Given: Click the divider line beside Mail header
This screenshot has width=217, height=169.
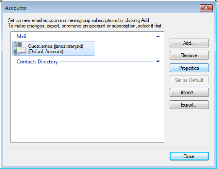Looking at the screenshot, I should click(x=90, y=36).
